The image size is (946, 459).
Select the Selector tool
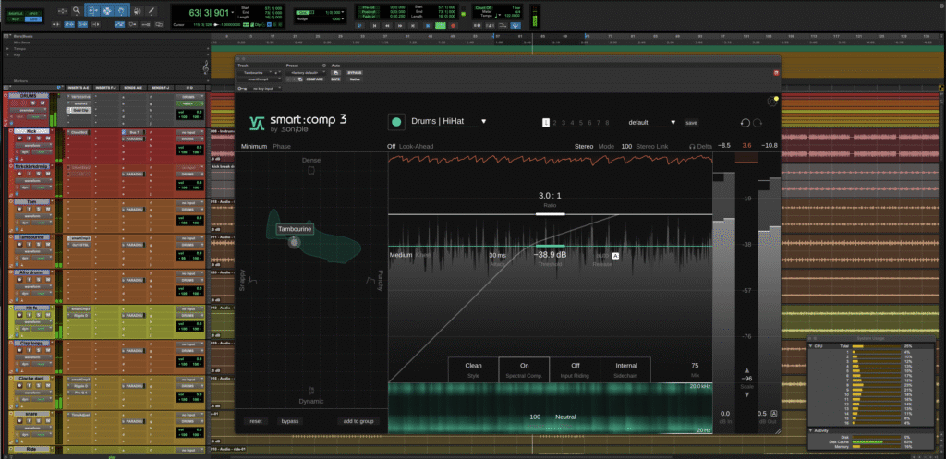pos(107,11)
